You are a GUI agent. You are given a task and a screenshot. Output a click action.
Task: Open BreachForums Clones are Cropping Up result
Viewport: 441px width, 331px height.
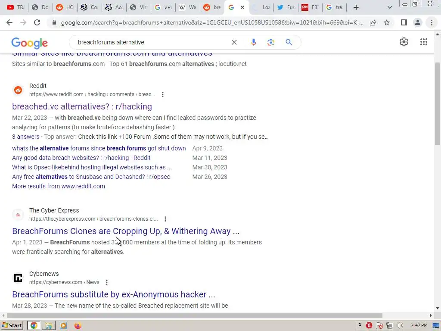126,231
